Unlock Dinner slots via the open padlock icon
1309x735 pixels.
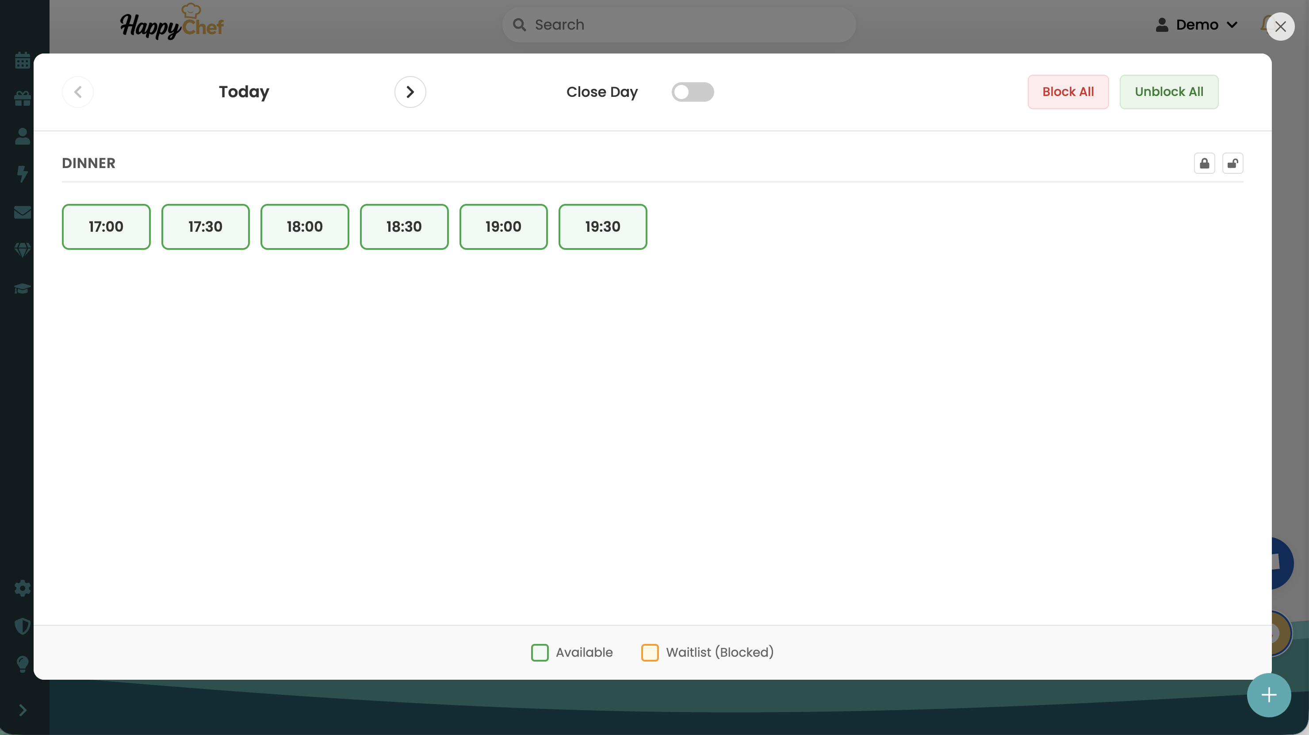click(1233, 163)
